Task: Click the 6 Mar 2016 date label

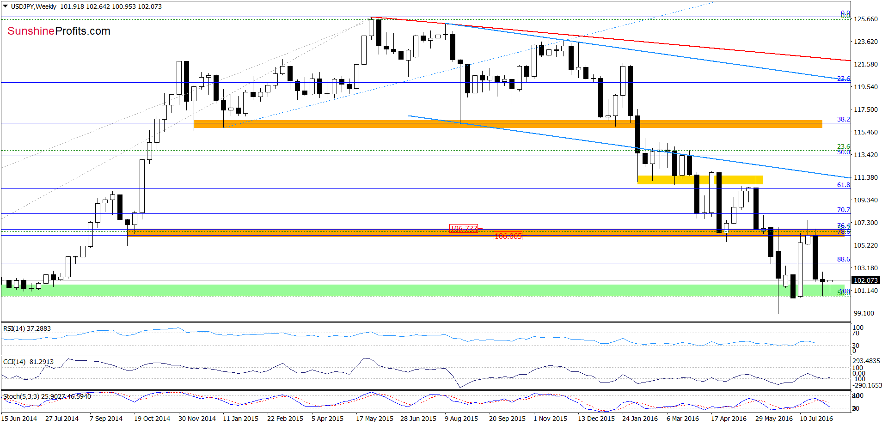Action: click(683, 419)
